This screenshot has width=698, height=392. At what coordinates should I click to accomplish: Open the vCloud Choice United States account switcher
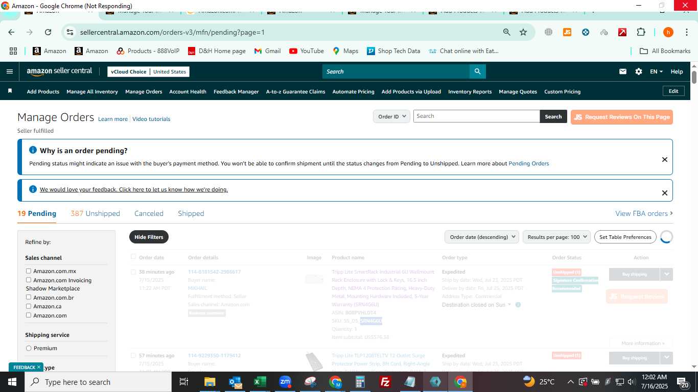[x=148, y=71]
